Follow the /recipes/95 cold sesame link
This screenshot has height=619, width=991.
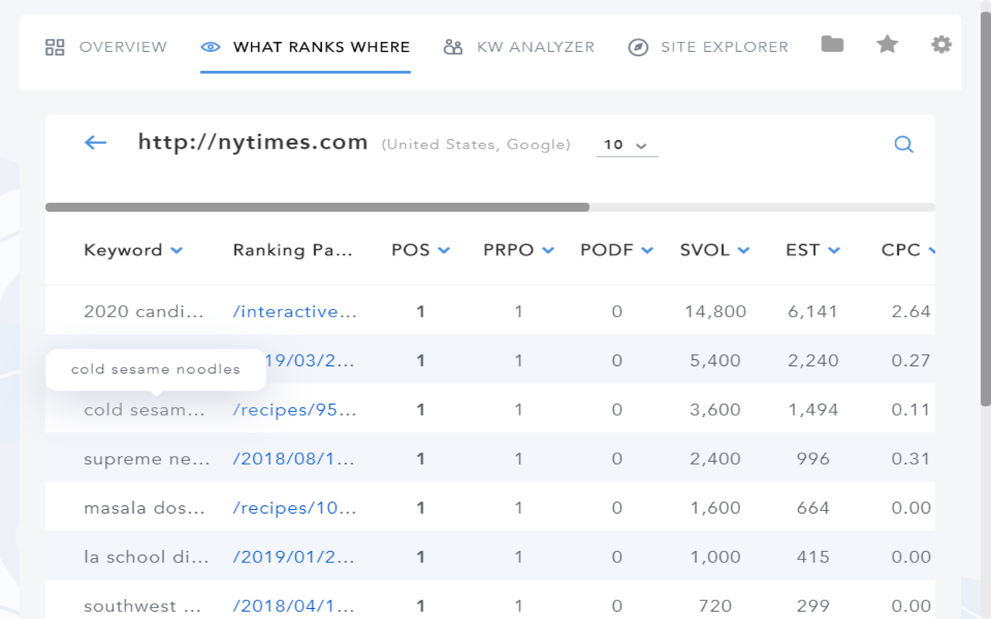(294, 409)
